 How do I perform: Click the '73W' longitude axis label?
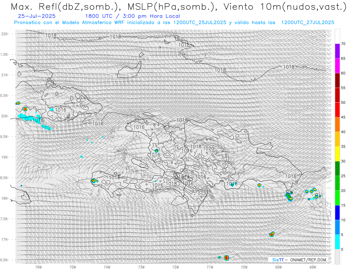click(x=141, y=267)
